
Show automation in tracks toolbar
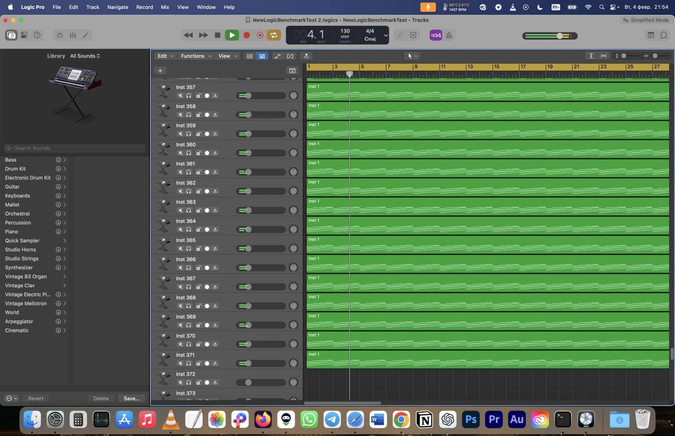coord(277,56)
